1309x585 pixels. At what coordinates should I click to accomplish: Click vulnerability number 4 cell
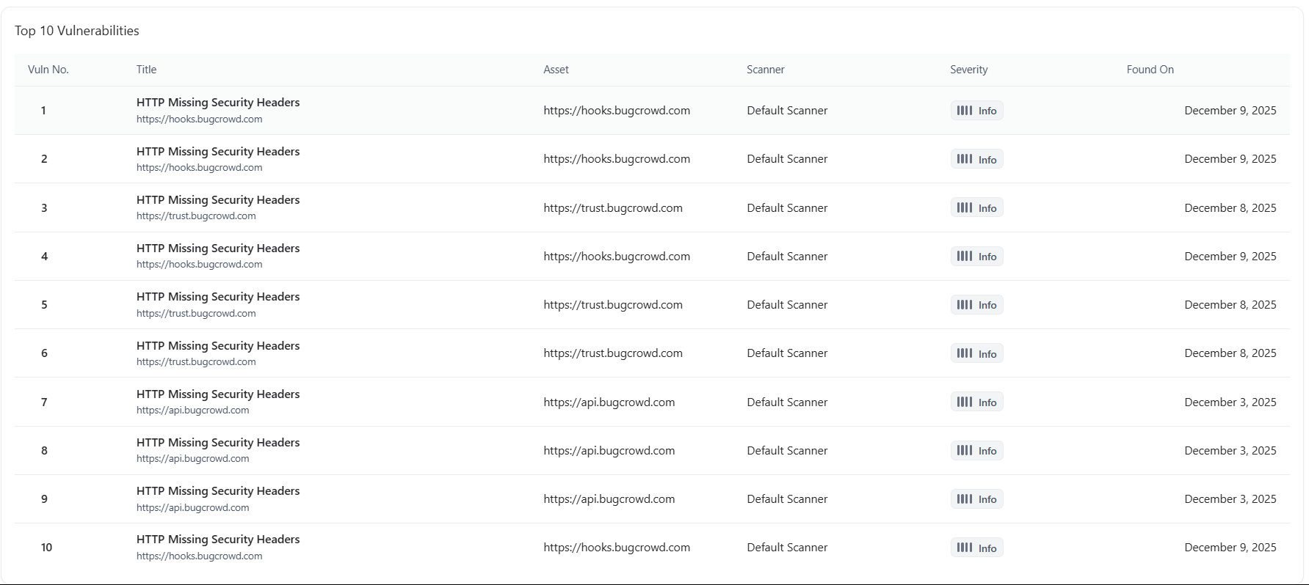click(x=44, y=257)
